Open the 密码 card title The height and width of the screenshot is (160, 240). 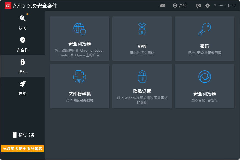[x=205, y=46]
